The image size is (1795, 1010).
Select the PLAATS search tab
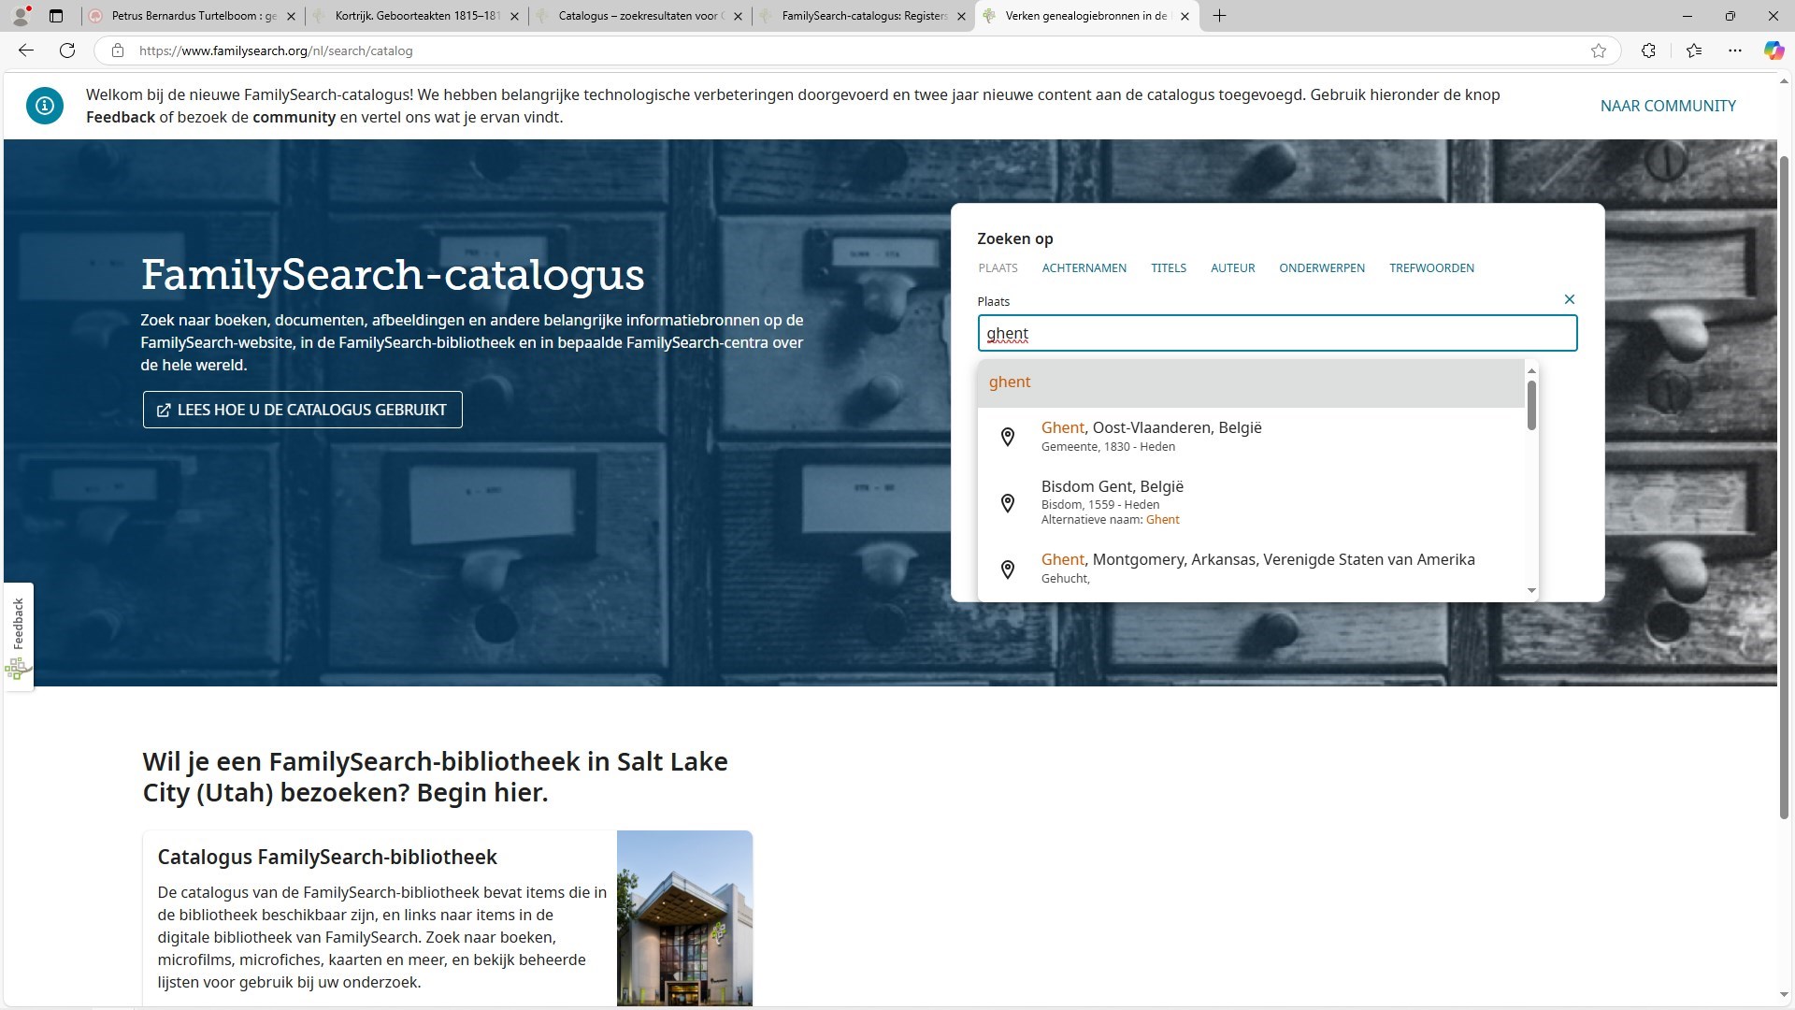pos(998,268)
